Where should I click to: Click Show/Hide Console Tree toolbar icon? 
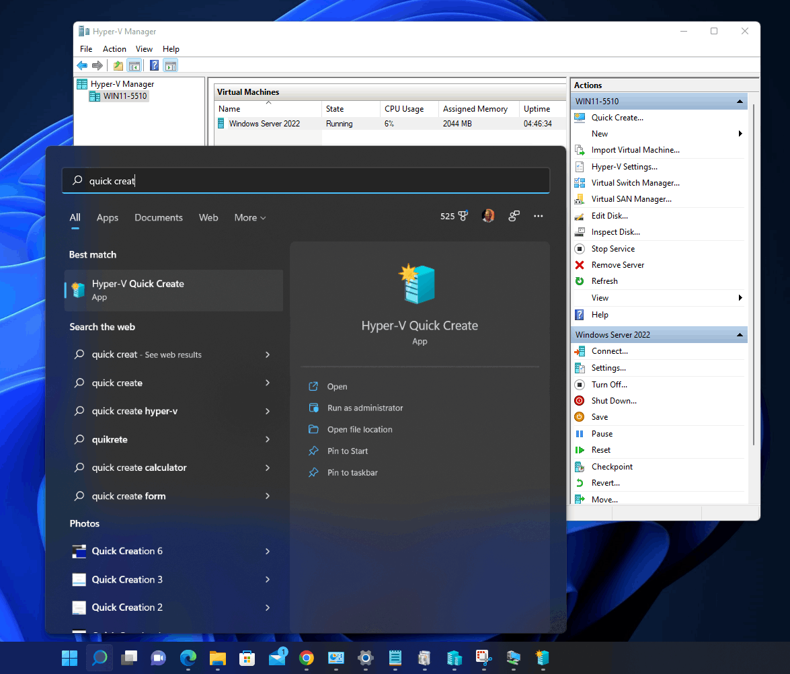click(x=134, y=65)
